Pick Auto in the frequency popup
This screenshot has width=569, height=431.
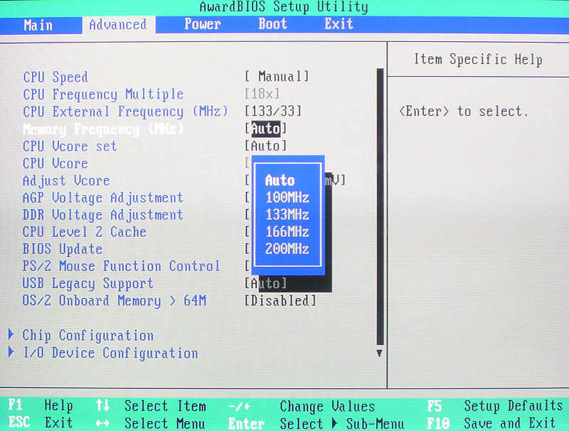point(280,180)
